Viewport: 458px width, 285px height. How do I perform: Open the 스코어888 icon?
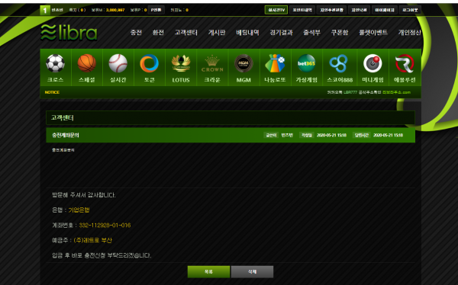point(340,68)
